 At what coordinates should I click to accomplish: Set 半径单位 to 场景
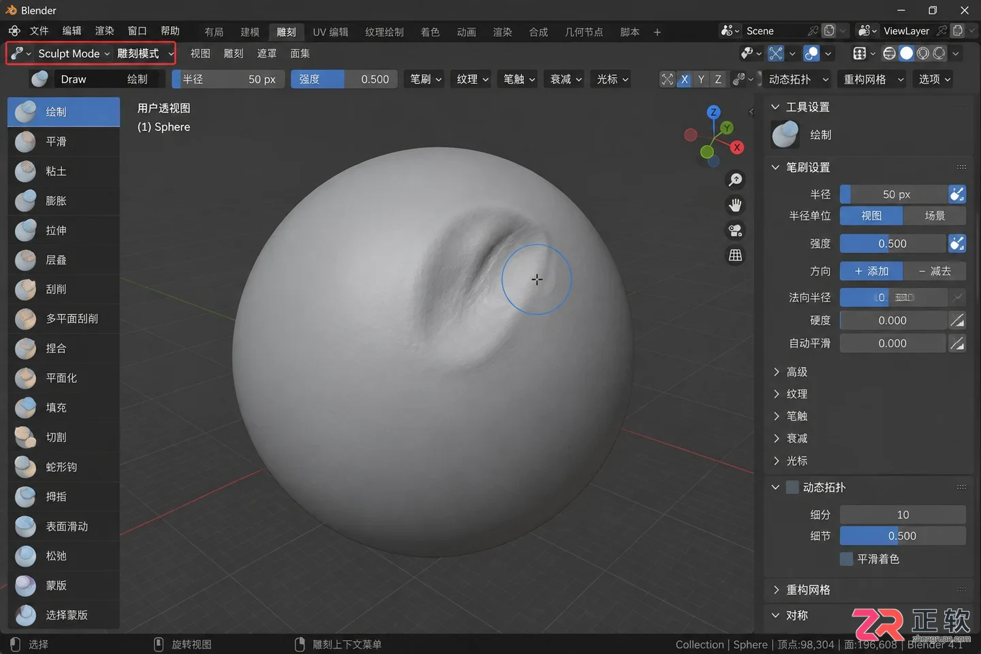pyautogui.click(x=935, y=216)
